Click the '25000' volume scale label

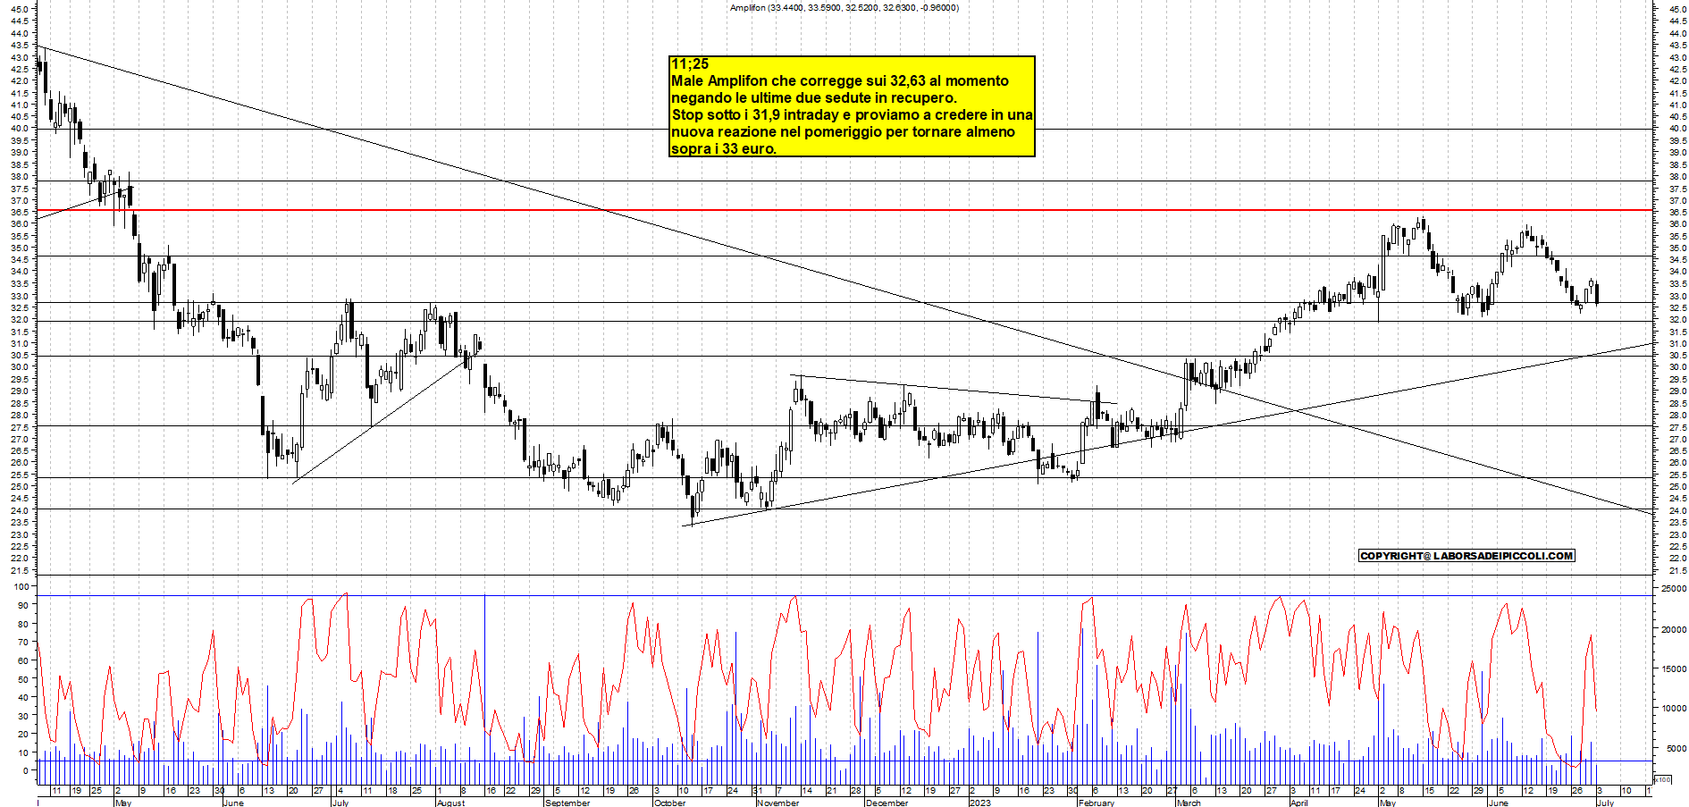click(x=1673, y=589)
